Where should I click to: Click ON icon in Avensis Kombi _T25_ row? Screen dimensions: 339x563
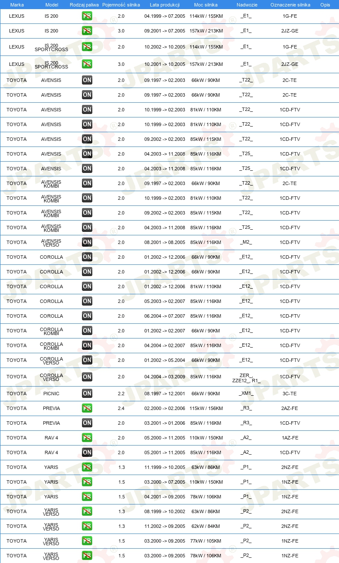pos(87,228)
